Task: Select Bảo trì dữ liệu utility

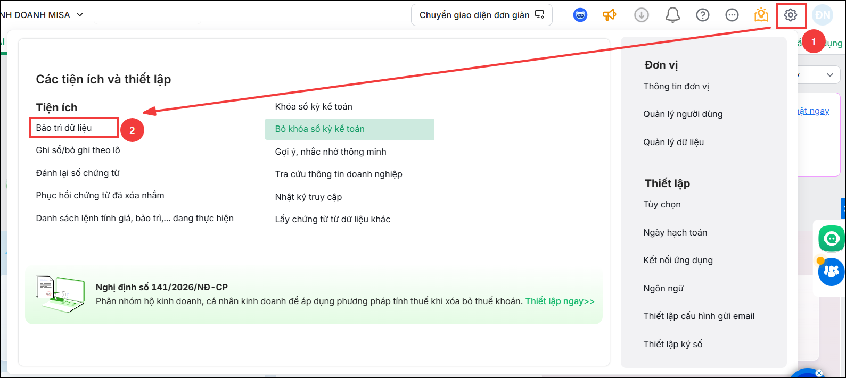Action: point(64,128)
